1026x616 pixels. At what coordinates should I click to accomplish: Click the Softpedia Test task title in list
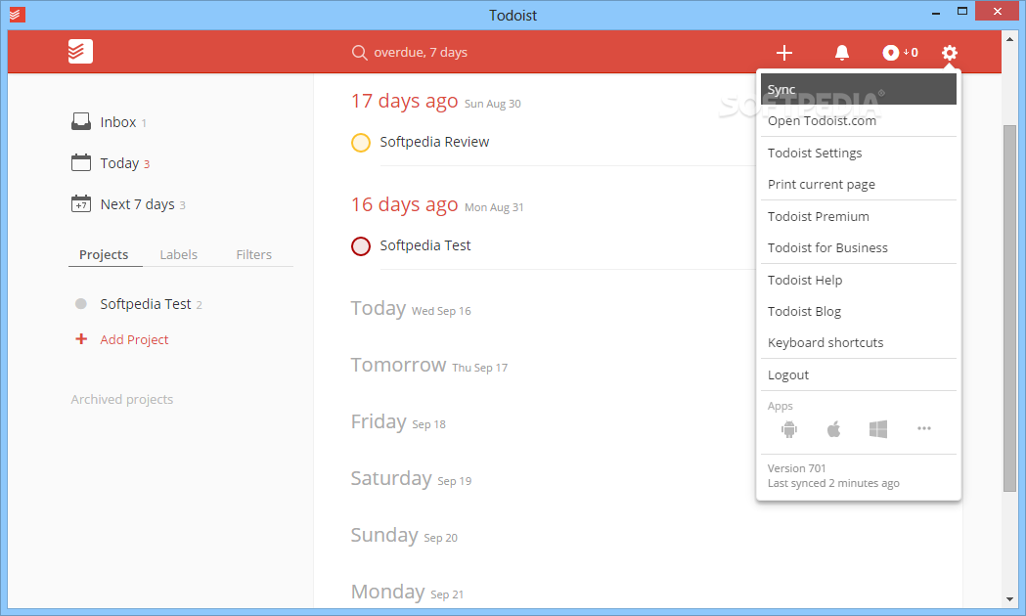pos(425,245)
